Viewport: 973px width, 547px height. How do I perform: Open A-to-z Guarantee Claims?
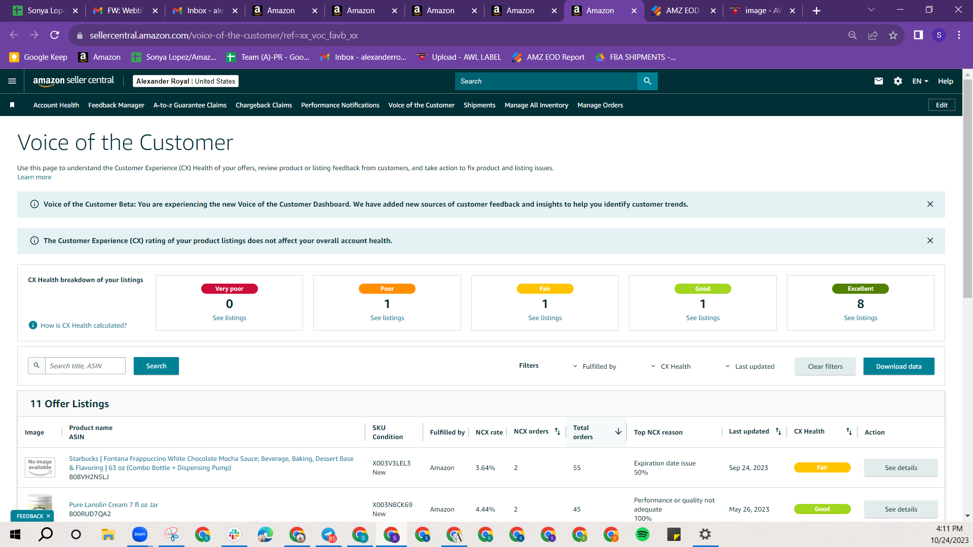[190, 105]
